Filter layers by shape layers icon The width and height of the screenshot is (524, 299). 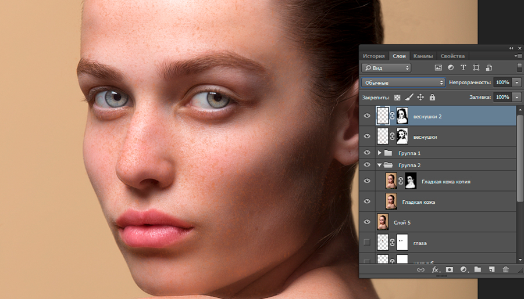476,67
